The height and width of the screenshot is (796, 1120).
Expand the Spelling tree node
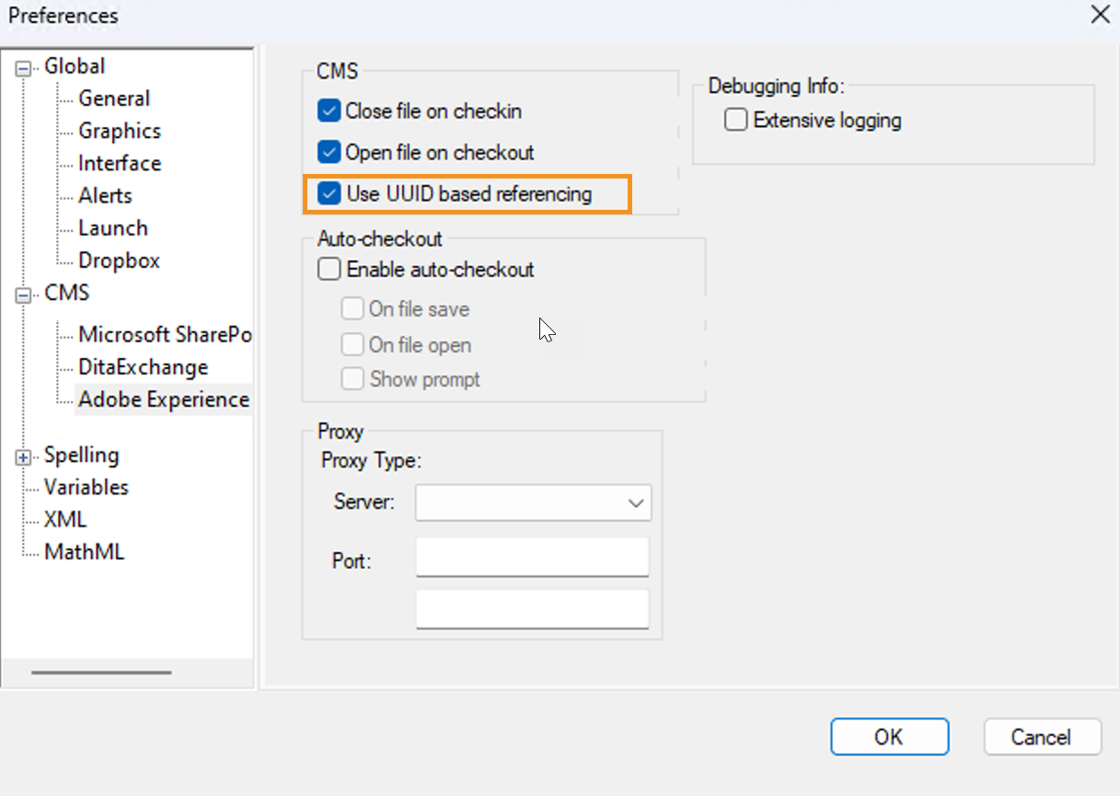click(24, 456)
